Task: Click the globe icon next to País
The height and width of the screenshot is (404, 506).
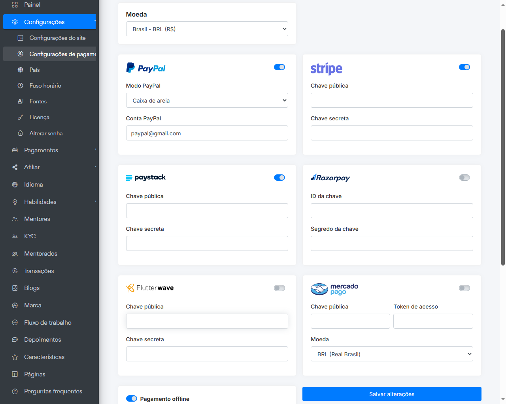Action: click(x=21, y=70)
